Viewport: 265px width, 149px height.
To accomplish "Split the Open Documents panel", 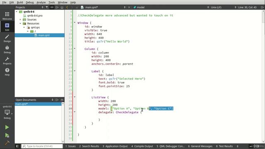I will pyautogui.click(x=57, y=100).
